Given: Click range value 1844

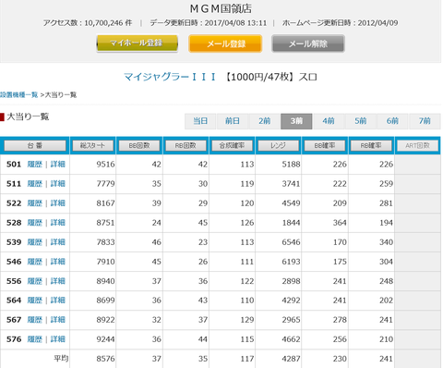Looking at the screenshot, I should (291, 223).
